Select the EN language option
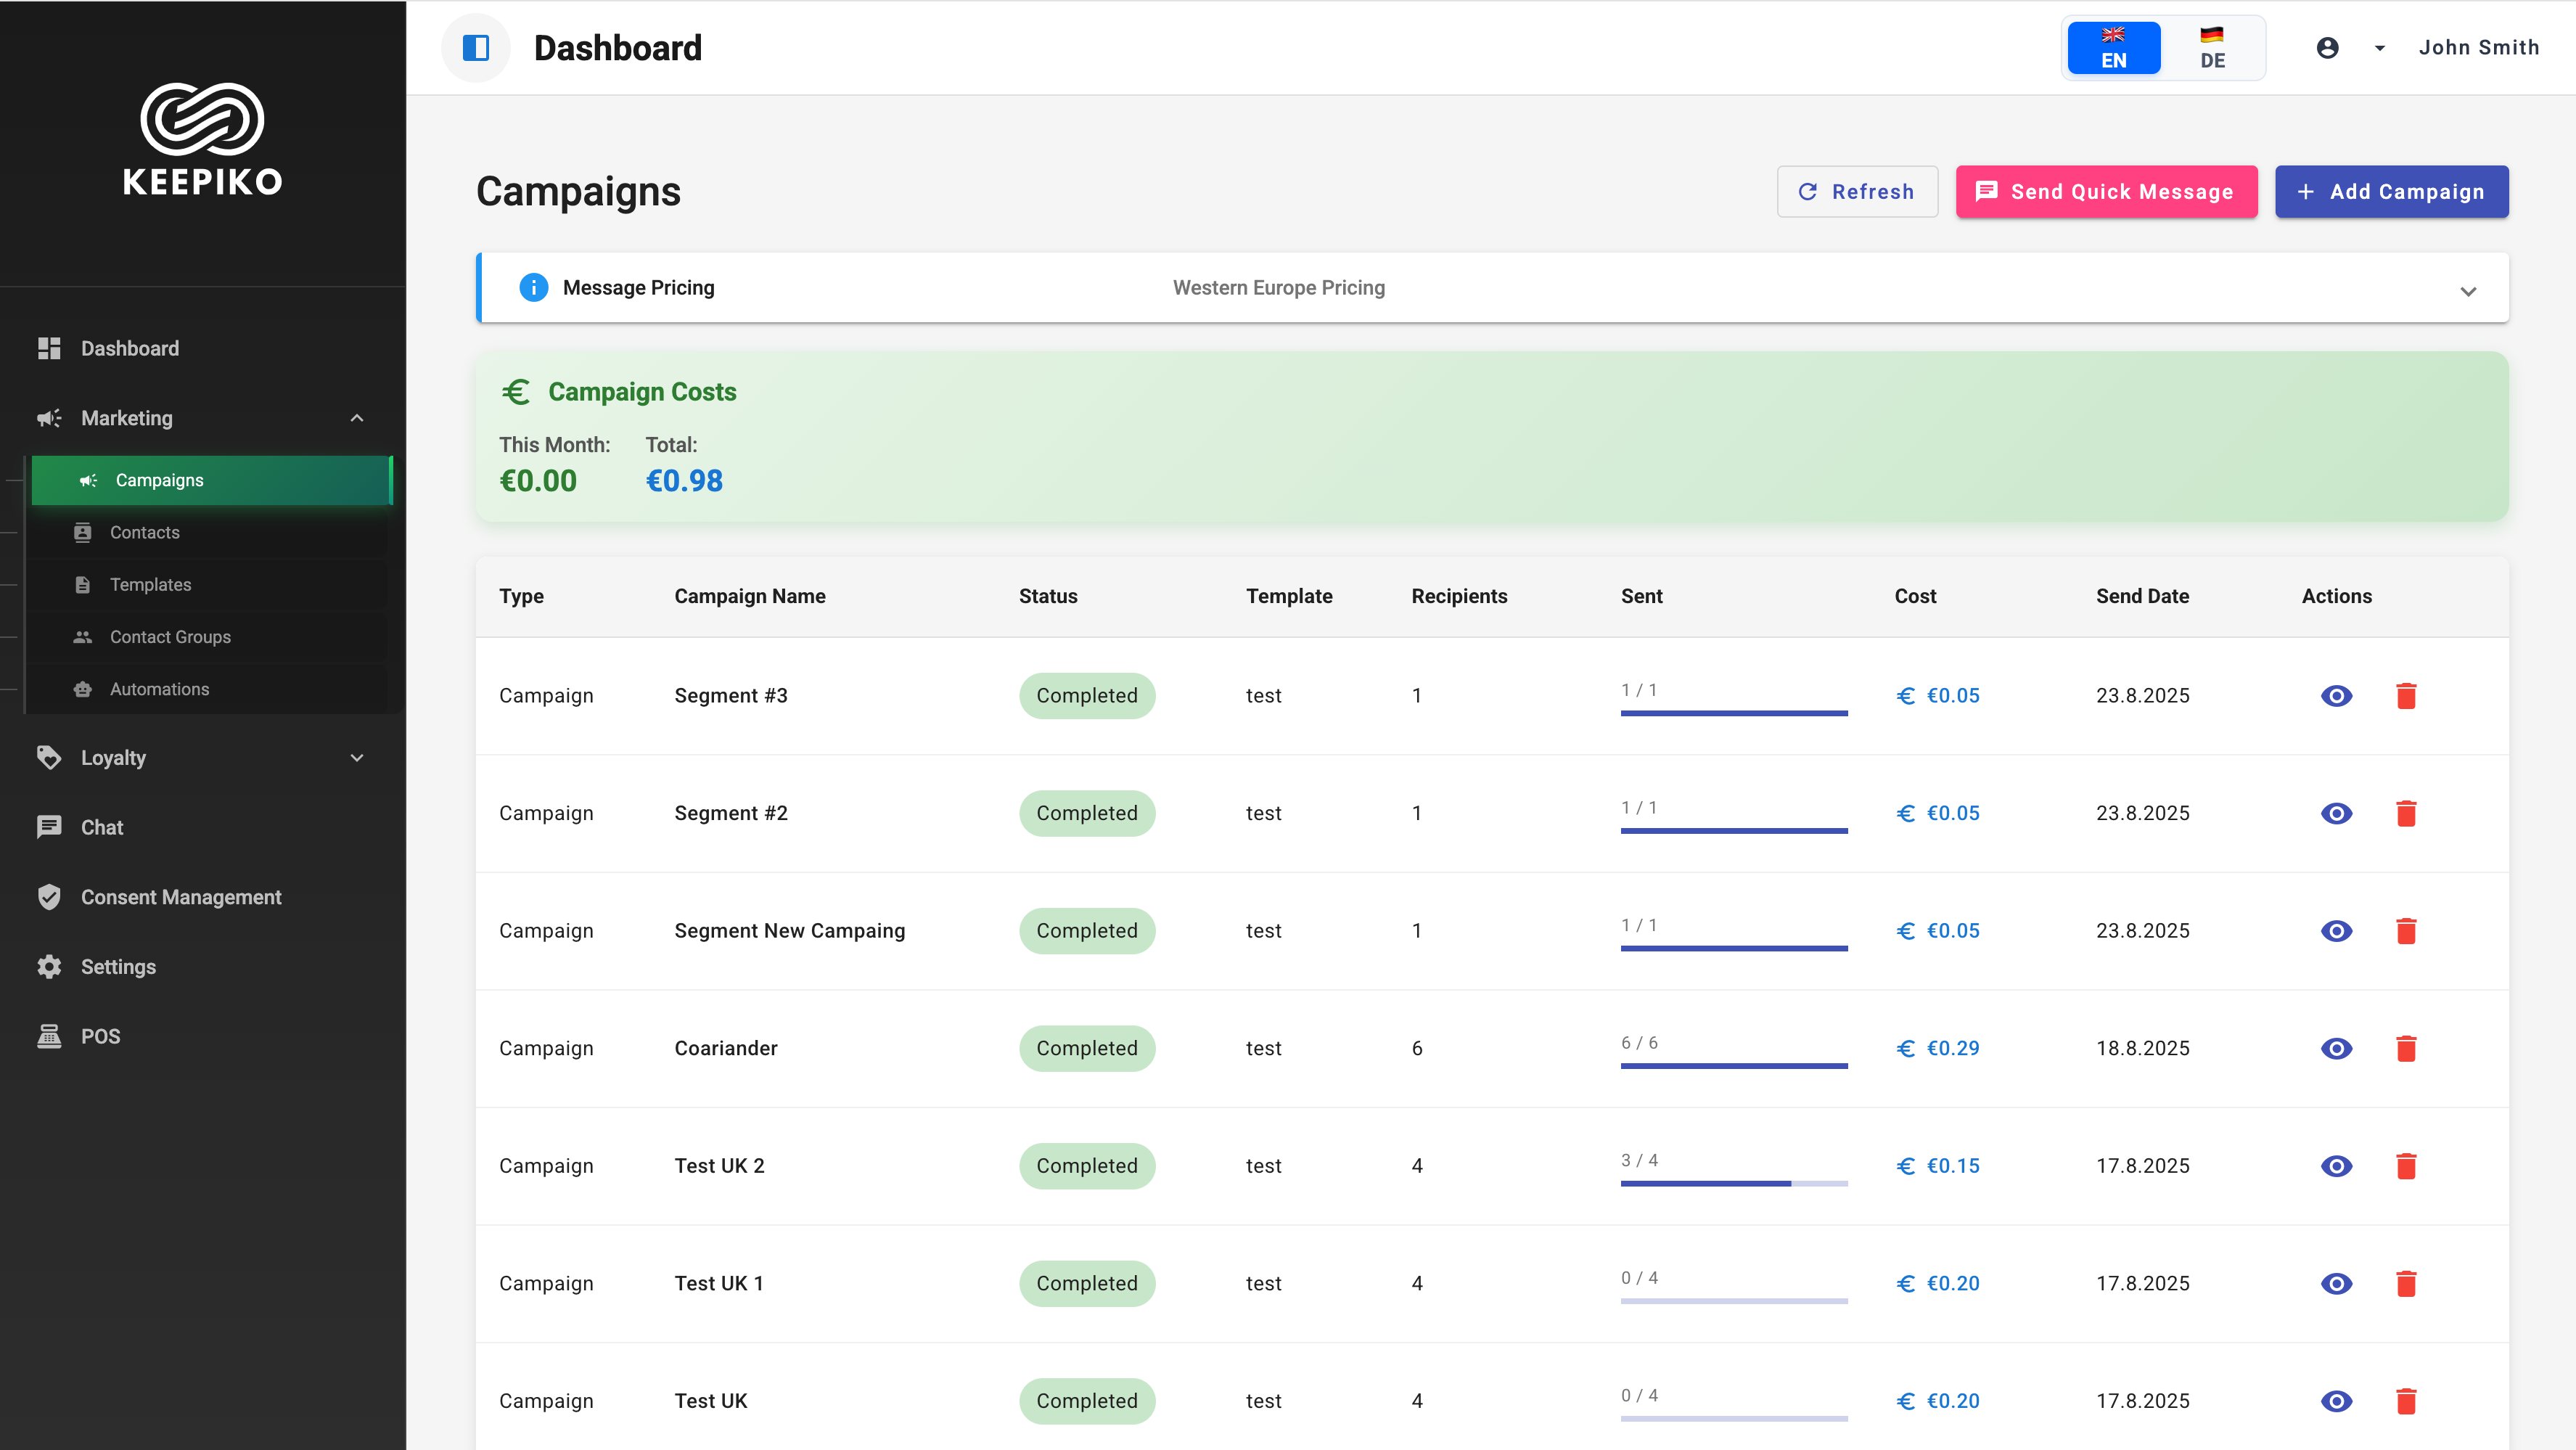Screen dimensions: 2576x1450 point(2113,47)
